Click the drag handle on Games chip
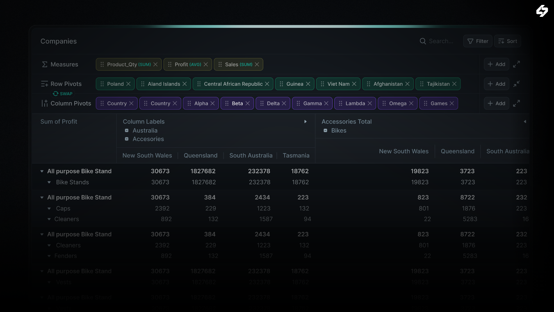The height and width of the screenshot is (312, 554). point(426,103)
